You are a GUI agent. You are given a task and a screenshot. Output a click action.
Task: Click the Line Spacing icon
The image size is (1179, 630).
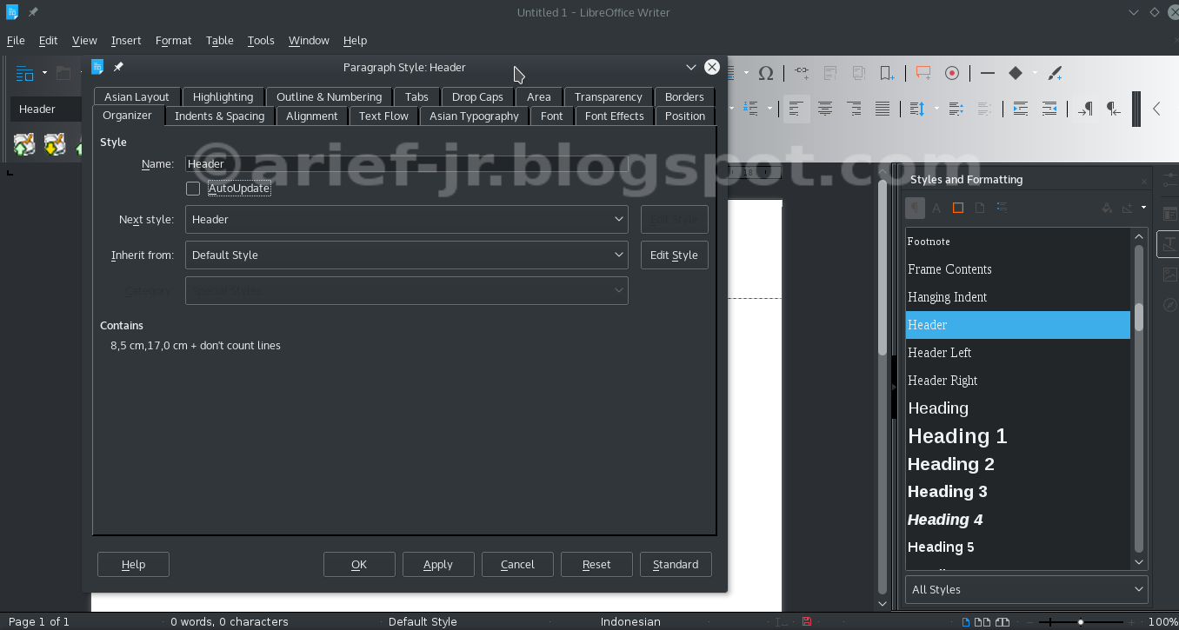pyautogui.click(x=917, y=109)
